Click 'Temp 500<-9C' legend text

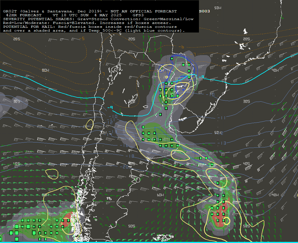[105, 31]
